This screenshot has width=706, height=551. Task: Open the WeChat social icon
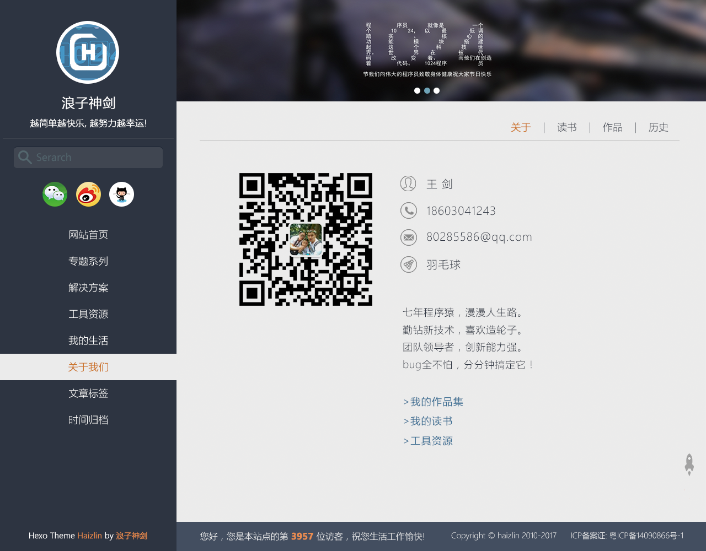[55, 195]
